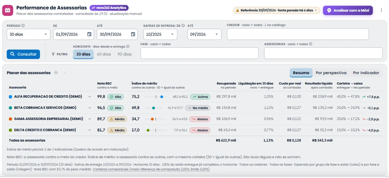Switch to the Resumo tab
This screenshot has height=178, width=389.
click(301, 73)
